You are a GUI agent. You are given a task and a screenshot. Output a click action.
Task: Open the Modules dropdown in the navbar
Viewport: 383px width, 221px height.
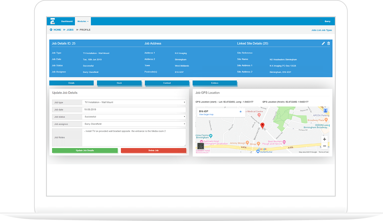83,21
